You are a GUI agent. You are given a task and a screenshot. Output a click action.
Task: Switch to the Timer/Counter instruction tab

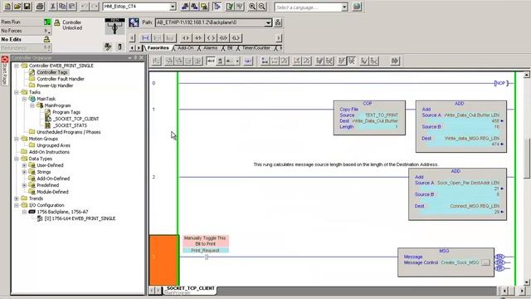click(x=256, y=48)
